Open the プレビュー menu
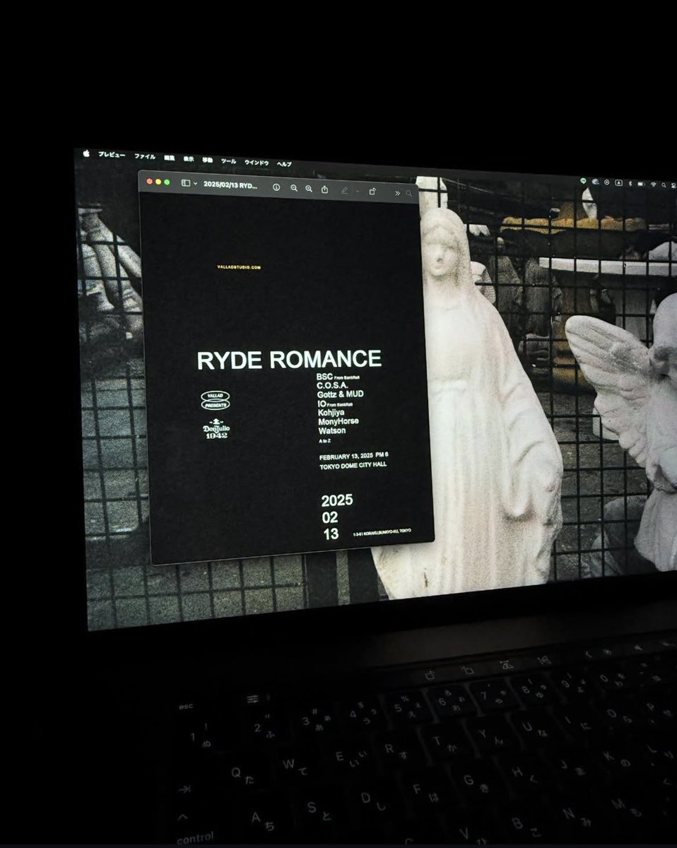Viewport: 677px width, 848px height. [112, 155]
